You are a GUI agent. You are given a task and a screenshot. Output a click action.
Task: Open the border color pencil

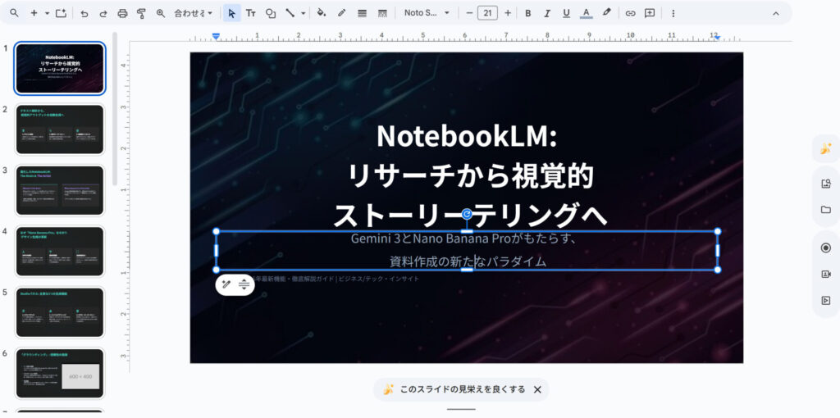point(341,13)
